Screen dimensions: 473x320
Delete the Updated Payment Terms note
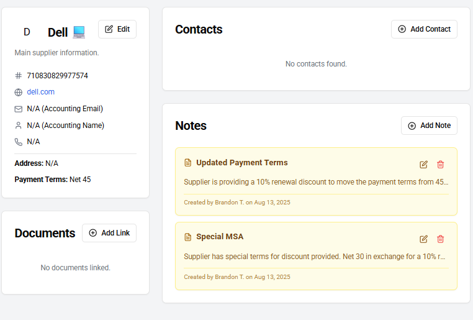pyautogui.click(x=441, y=165)
